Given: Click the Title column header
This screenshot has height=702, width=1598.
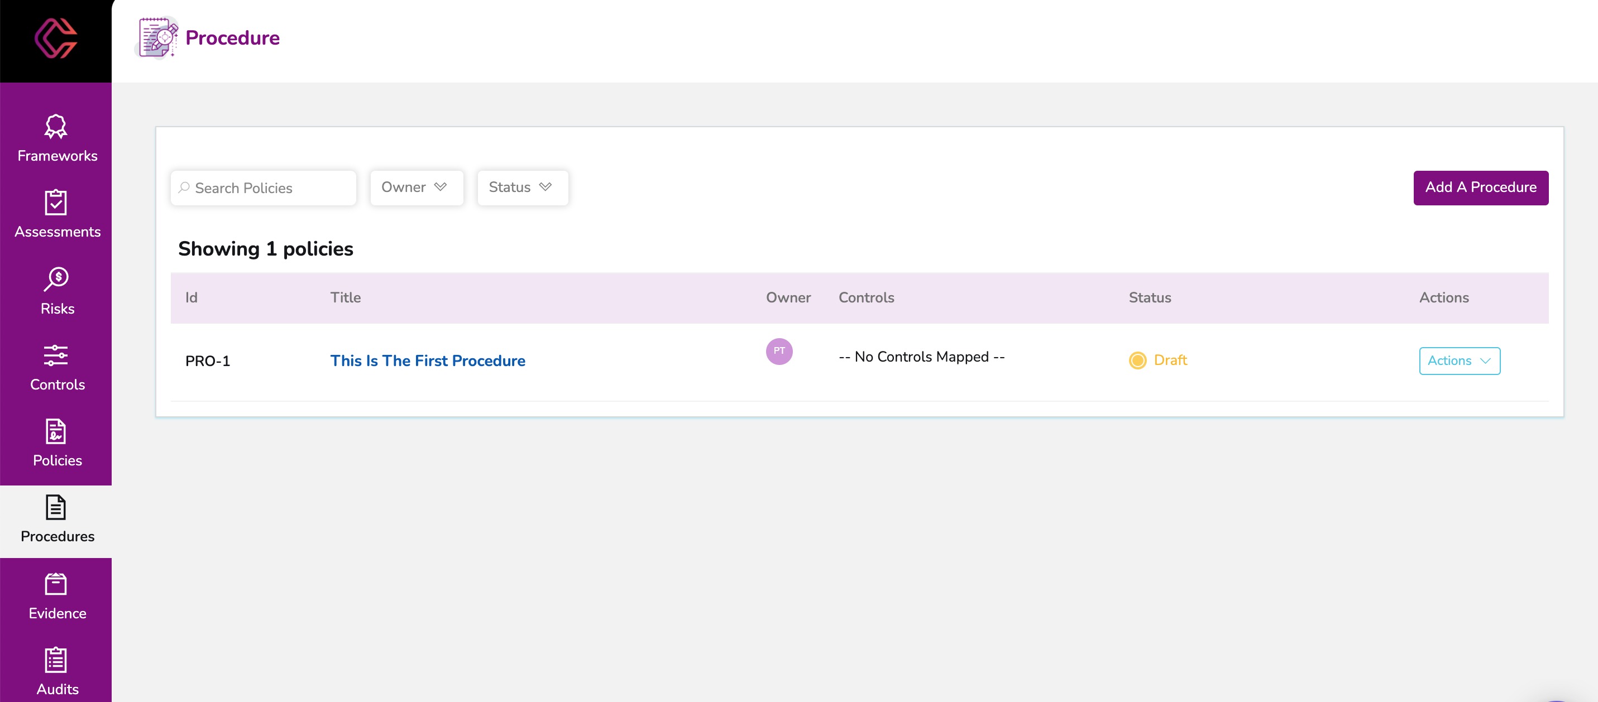Looking at the screenshot, I should point(345,297).
